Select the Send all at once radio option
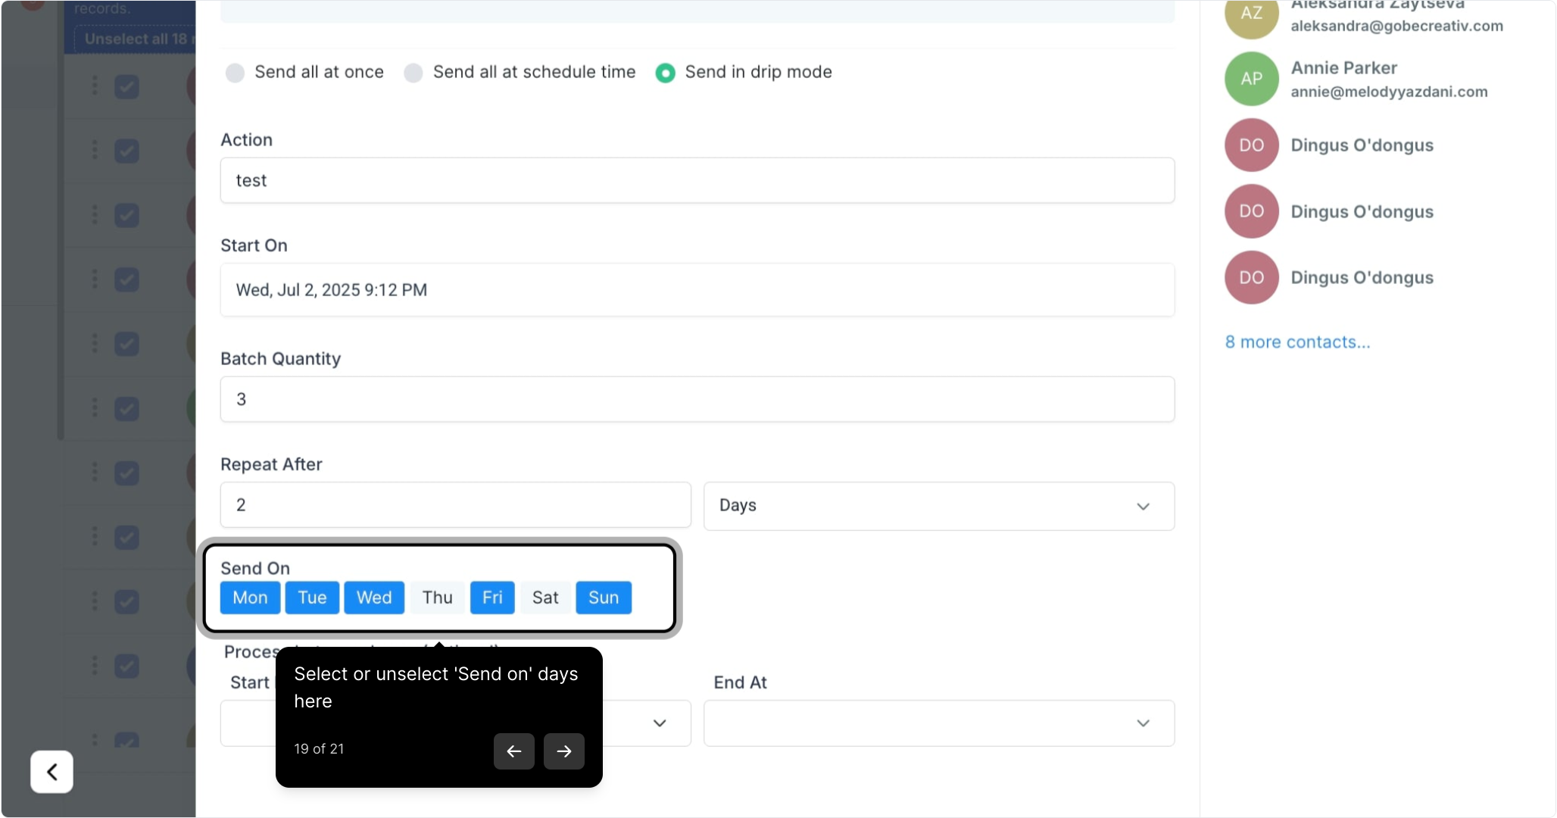Image resolution: width=1557 pixels, height=818 pixels. [x=236, y=73]
